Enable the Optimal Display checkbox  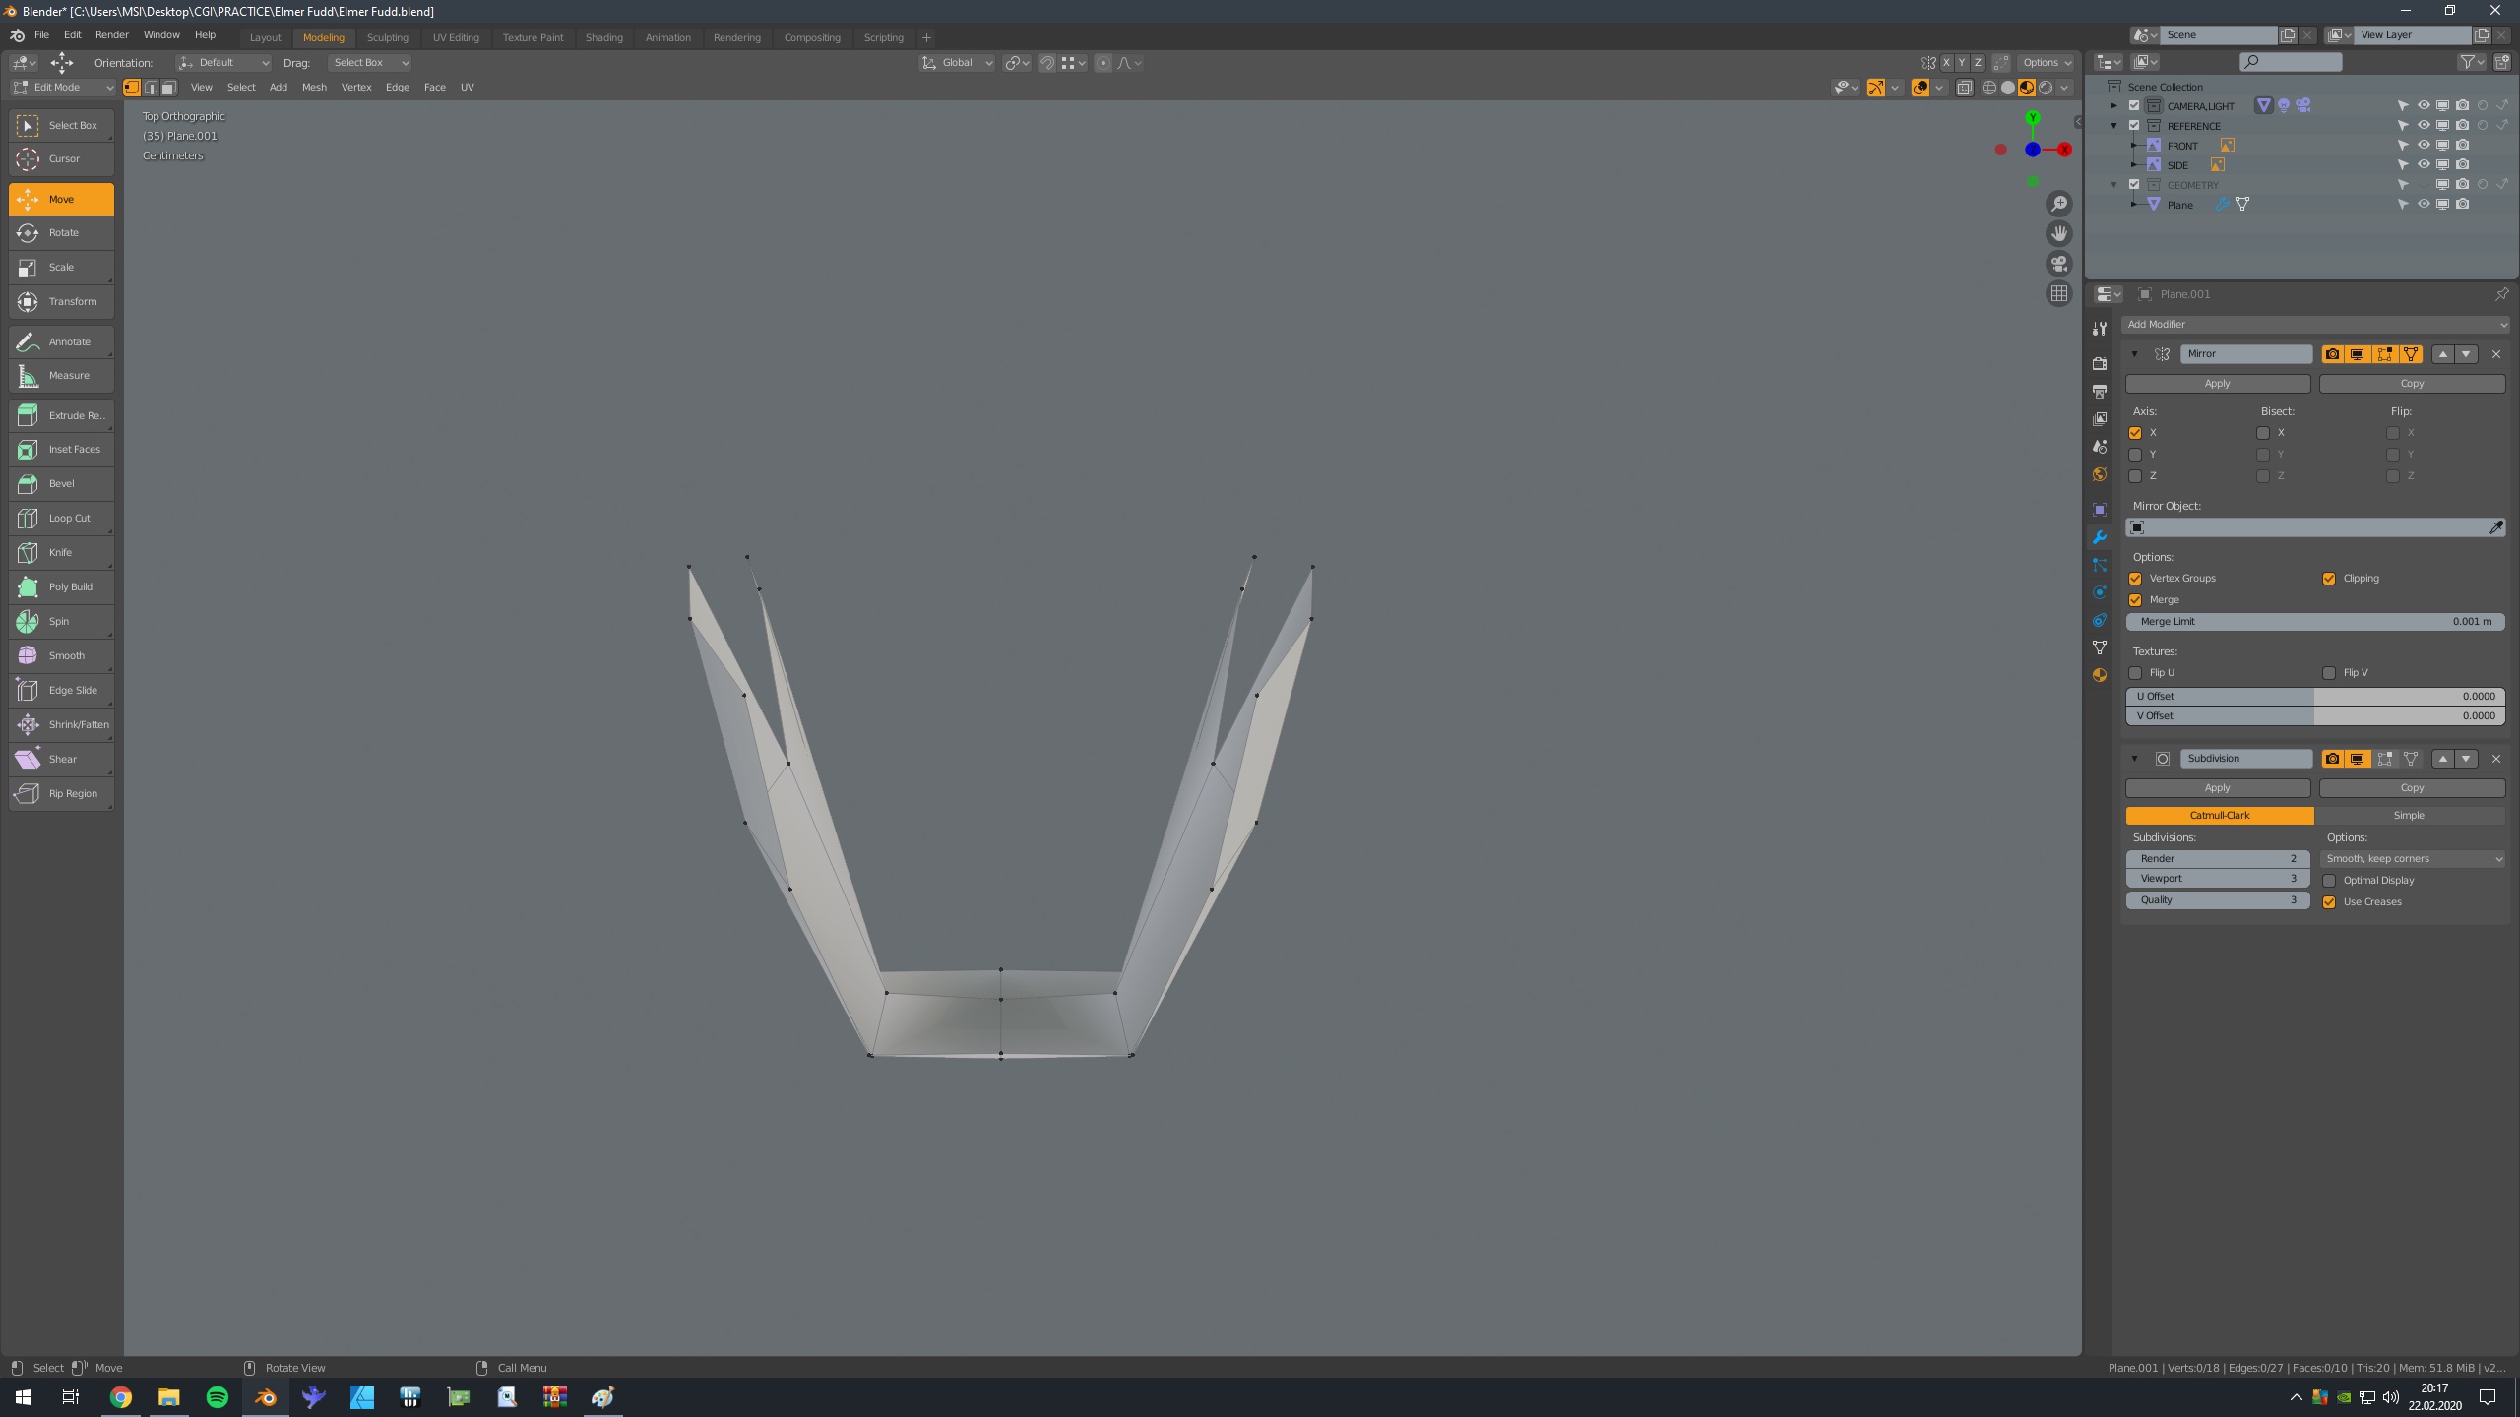point(2329,881)
